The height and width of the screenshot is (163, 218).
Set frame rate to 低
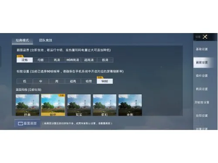25,81
